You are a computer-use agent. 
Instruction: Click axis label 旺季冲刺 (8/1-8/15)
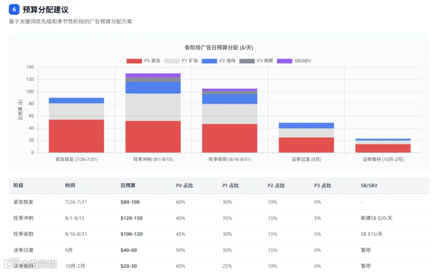(153, 159)
